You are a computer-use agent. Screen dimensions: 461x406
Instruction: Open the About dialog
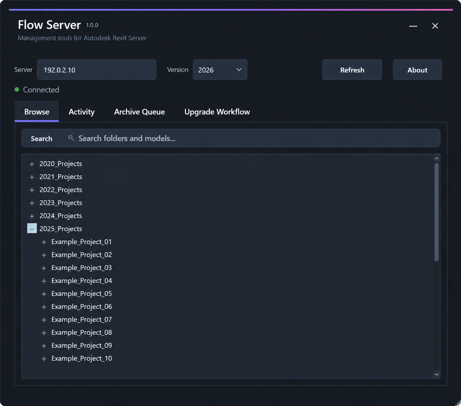(417, 69)
